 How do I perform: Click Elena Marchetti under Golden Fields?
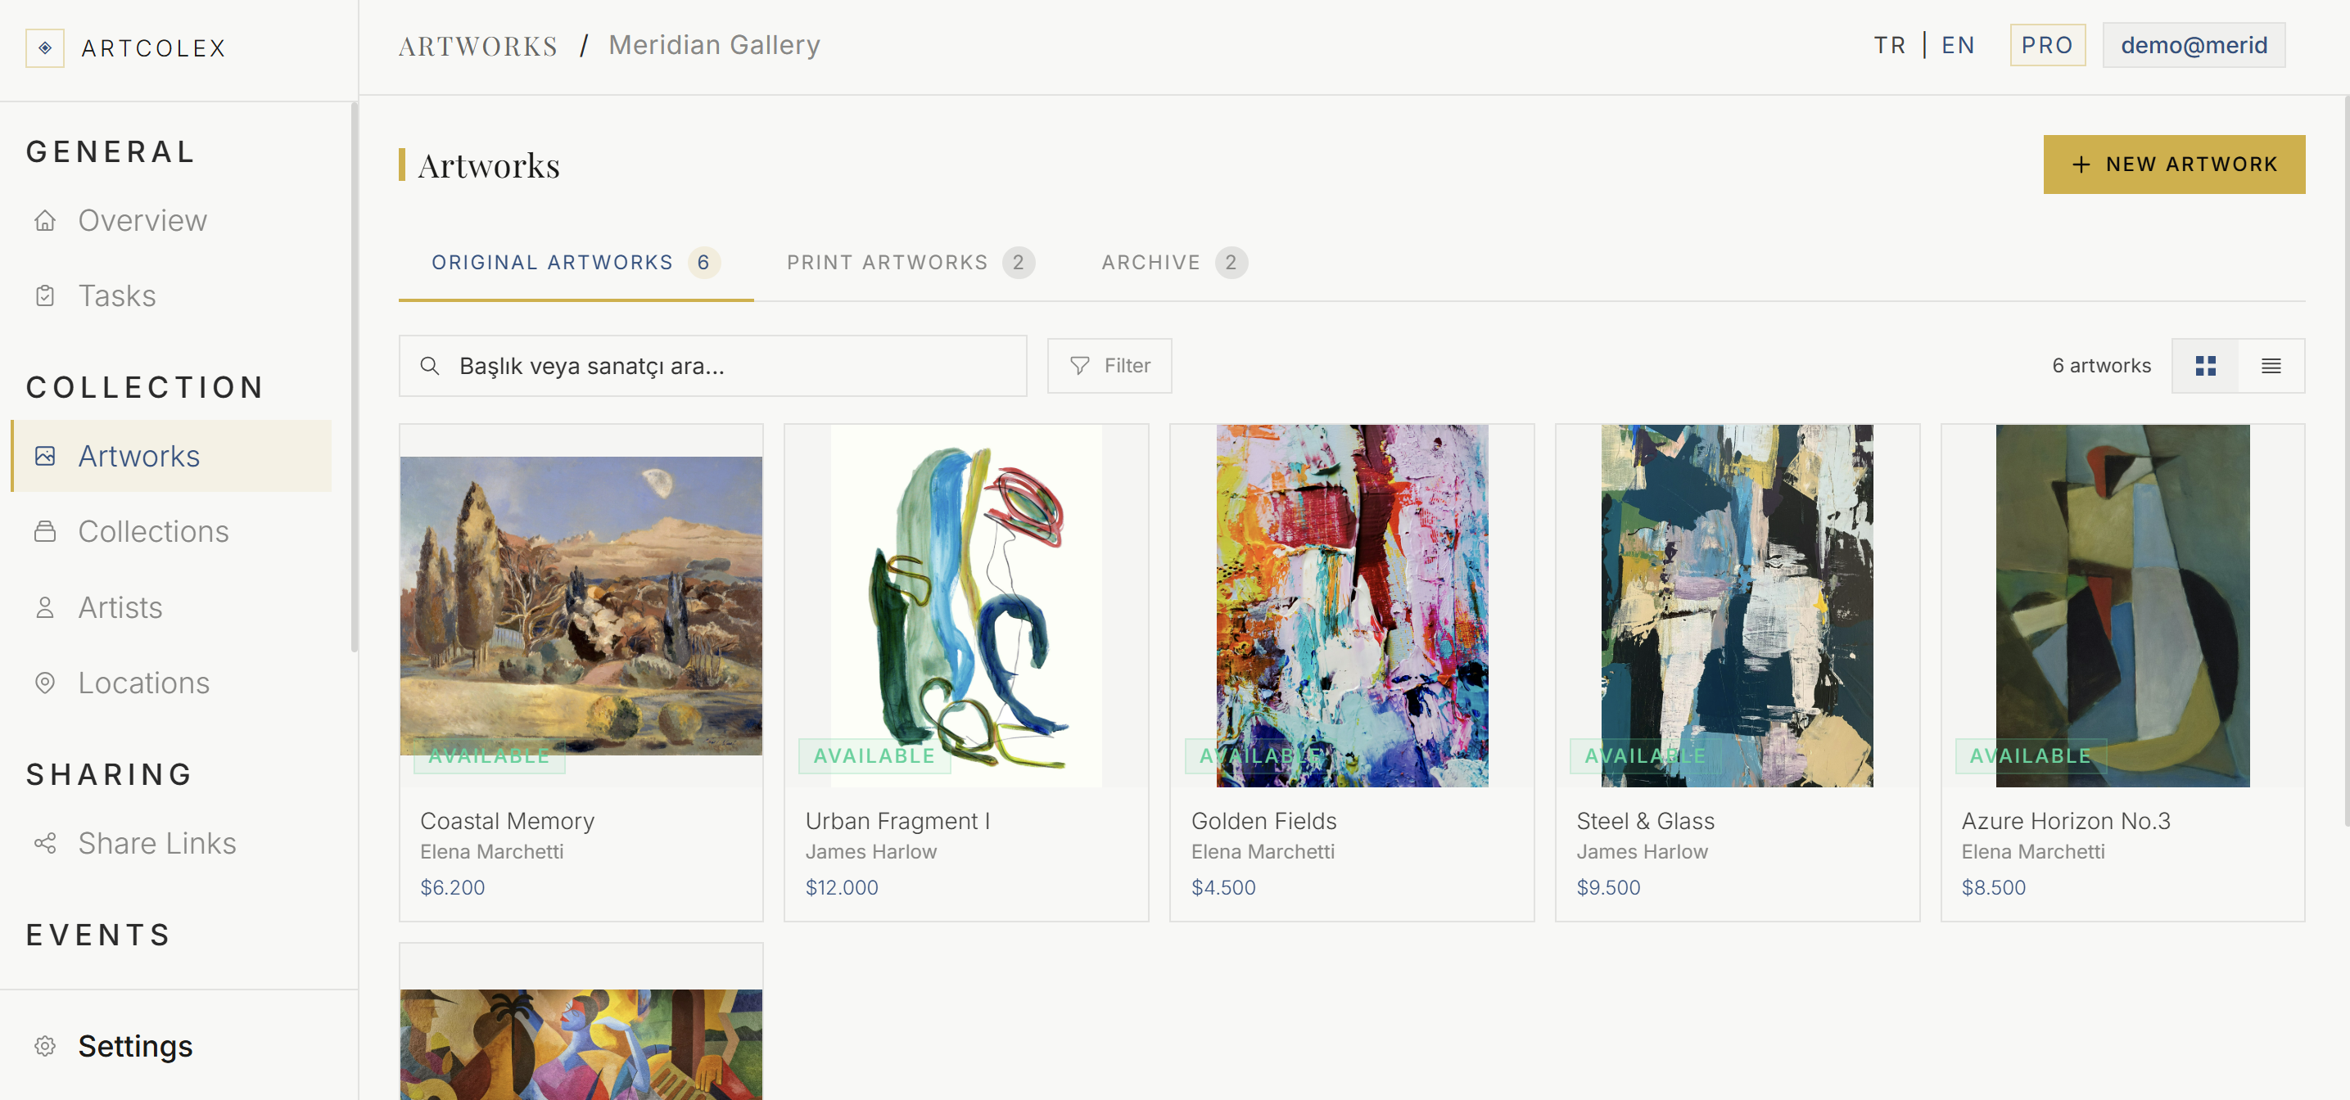[1263, 852]
